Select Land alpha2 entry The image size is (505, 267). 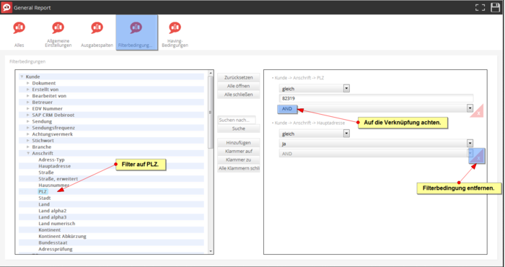[x=53, y=211]
